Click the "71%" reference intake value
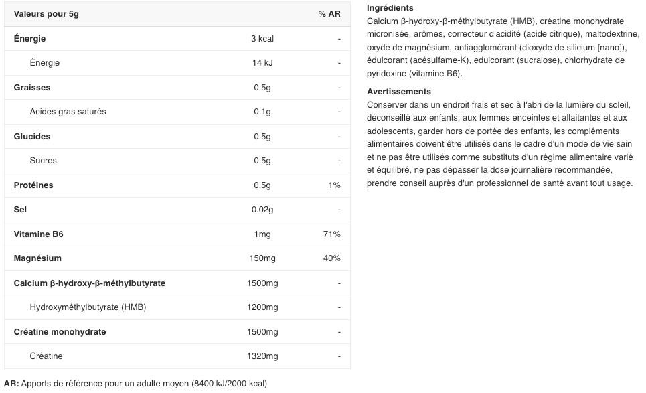 click(331, 234)
